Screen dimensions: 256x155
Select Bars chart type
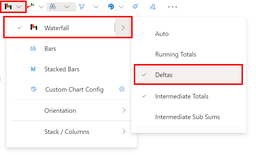[x=50, y=49]
